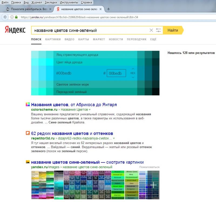Click the 'Названия Цветов' breadcrumb link
The height and width of the screenshot is (202, 216).
(x=74, y=110)
